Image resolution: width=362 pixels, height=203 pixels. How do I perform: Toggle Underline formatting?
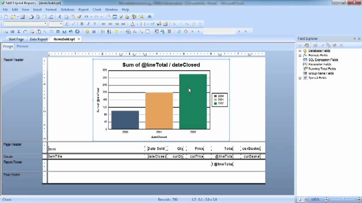click(x=95, y=24)
